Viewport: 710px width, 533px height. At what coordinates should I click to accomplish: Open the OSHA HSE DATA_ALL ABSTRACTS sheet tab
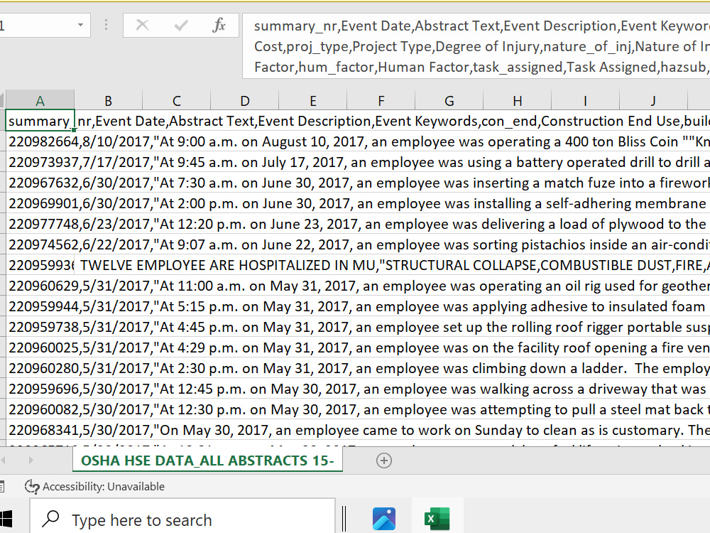(x=207, y=461)
